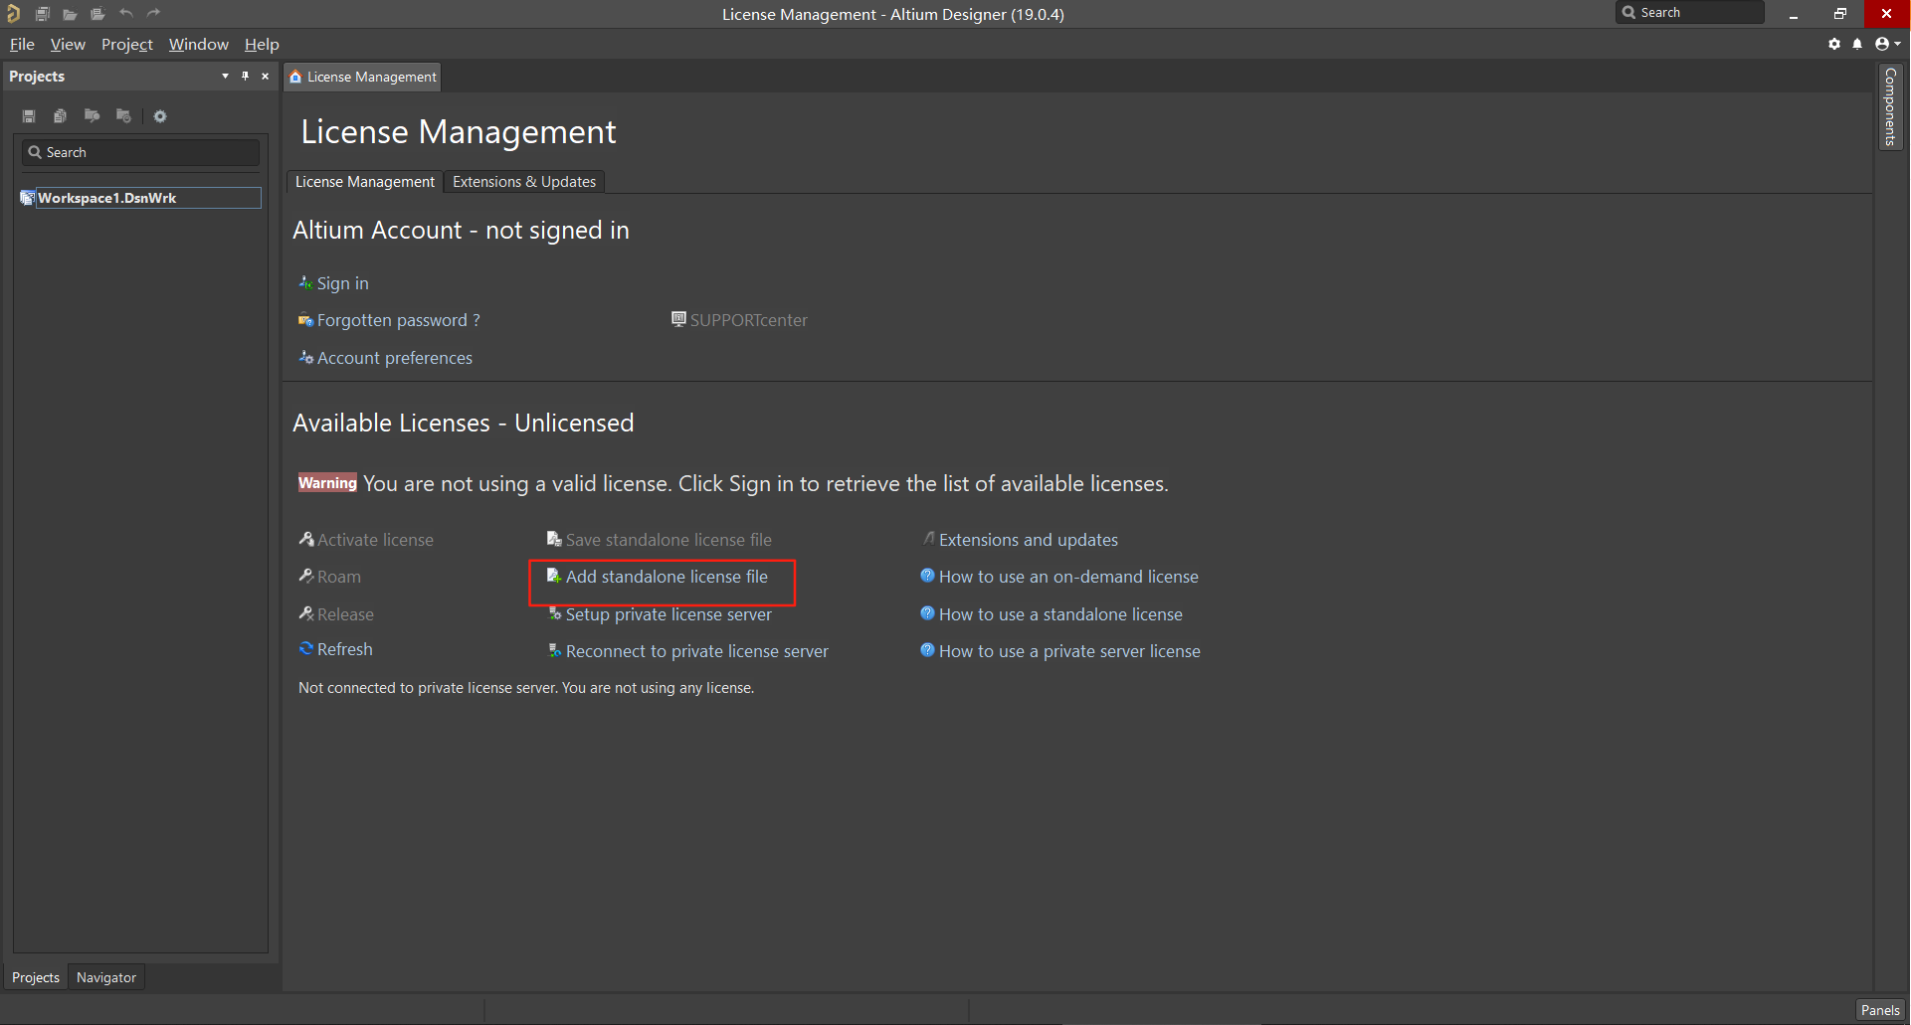Open How to use a standalone license
This screenshot has height=1025, width=1911.
pos(1051,614)
